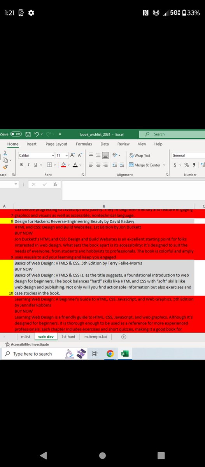Toggle Bold formatting
Image resolution: width=205 pixels, height=467 pixels.
tap(22, 165)
